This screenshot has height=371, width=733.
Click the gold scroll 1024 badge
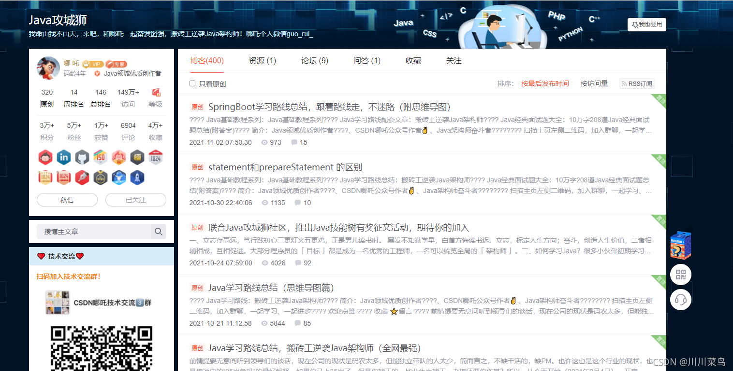(x=45, y=178)
